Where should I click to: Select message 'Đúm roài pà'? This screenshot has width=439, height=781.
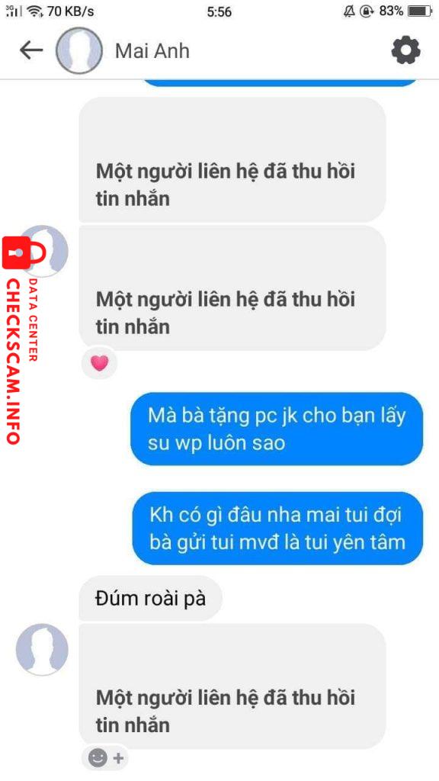pos(150,598)
